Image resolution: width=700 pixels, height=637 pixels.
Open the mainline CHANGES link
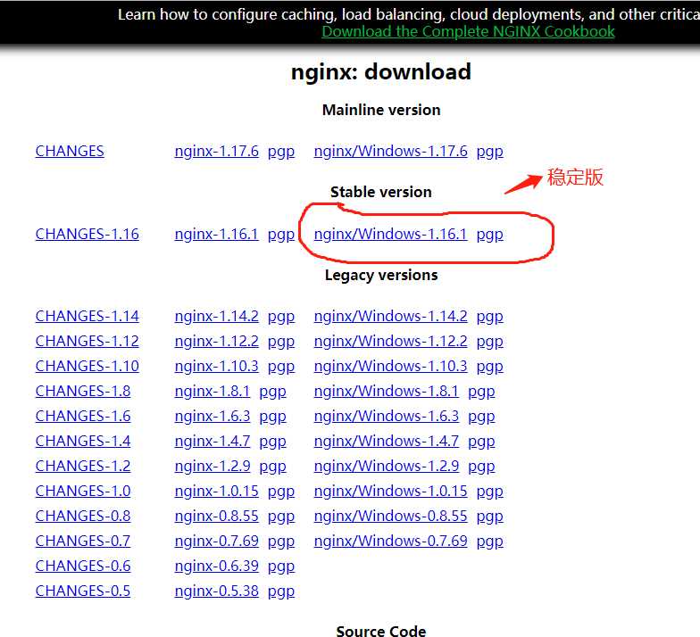(x=70, y=151)
